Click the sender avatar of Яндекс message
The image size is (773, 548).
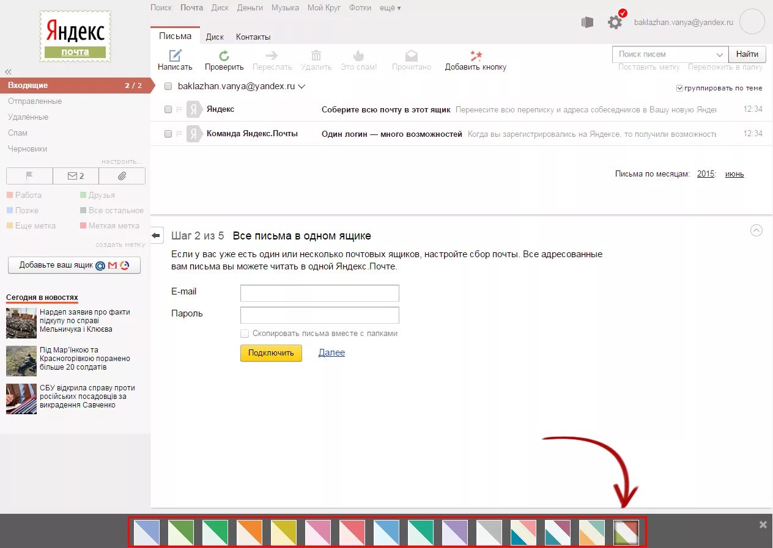[194, 109]
